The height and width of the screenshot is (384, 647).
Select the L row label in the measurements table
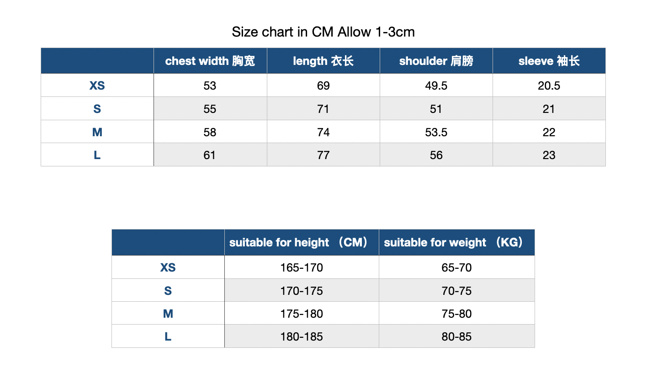pyautogui.click(x=97, y=155)
